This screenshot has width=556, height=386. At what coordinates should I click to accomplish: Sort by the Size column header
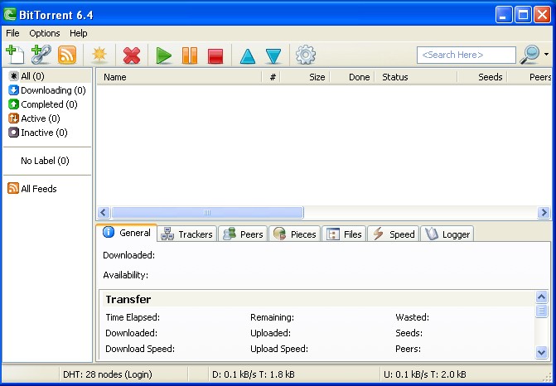tap(305, 77)
